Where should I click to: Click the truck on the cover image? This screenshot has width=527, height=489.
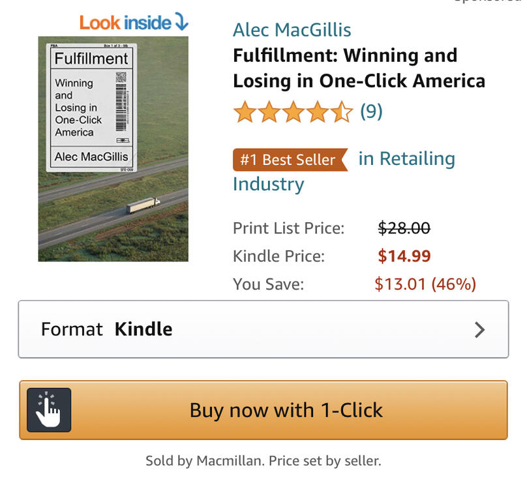coord(143,206)
